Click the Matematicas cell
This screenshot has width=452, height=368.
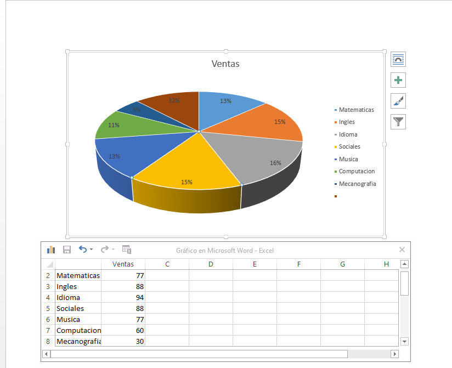[x=78, y=275]
